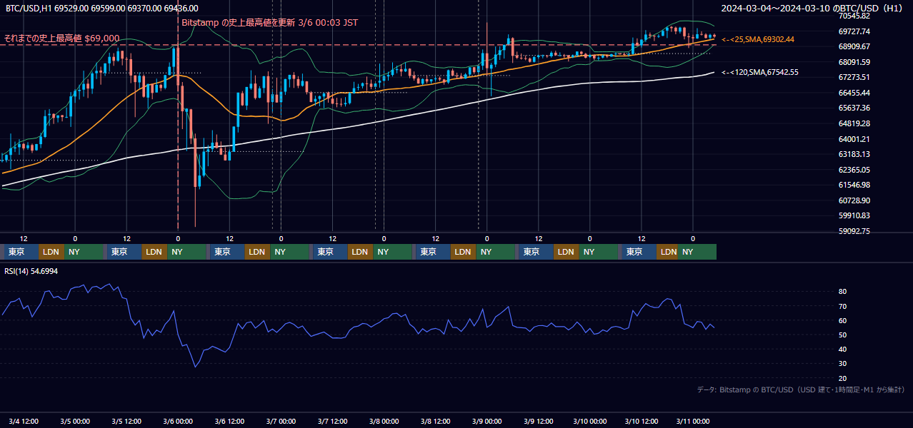Click the 3/10 12:00 date label
This screenshot has height=428, width=913.
(641, 421)
